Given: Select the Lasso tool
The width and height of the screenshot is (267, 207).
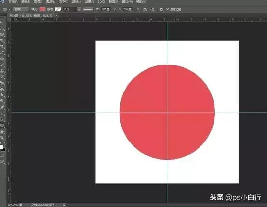Looking at the screenshot, I should (x=2, y=34).
